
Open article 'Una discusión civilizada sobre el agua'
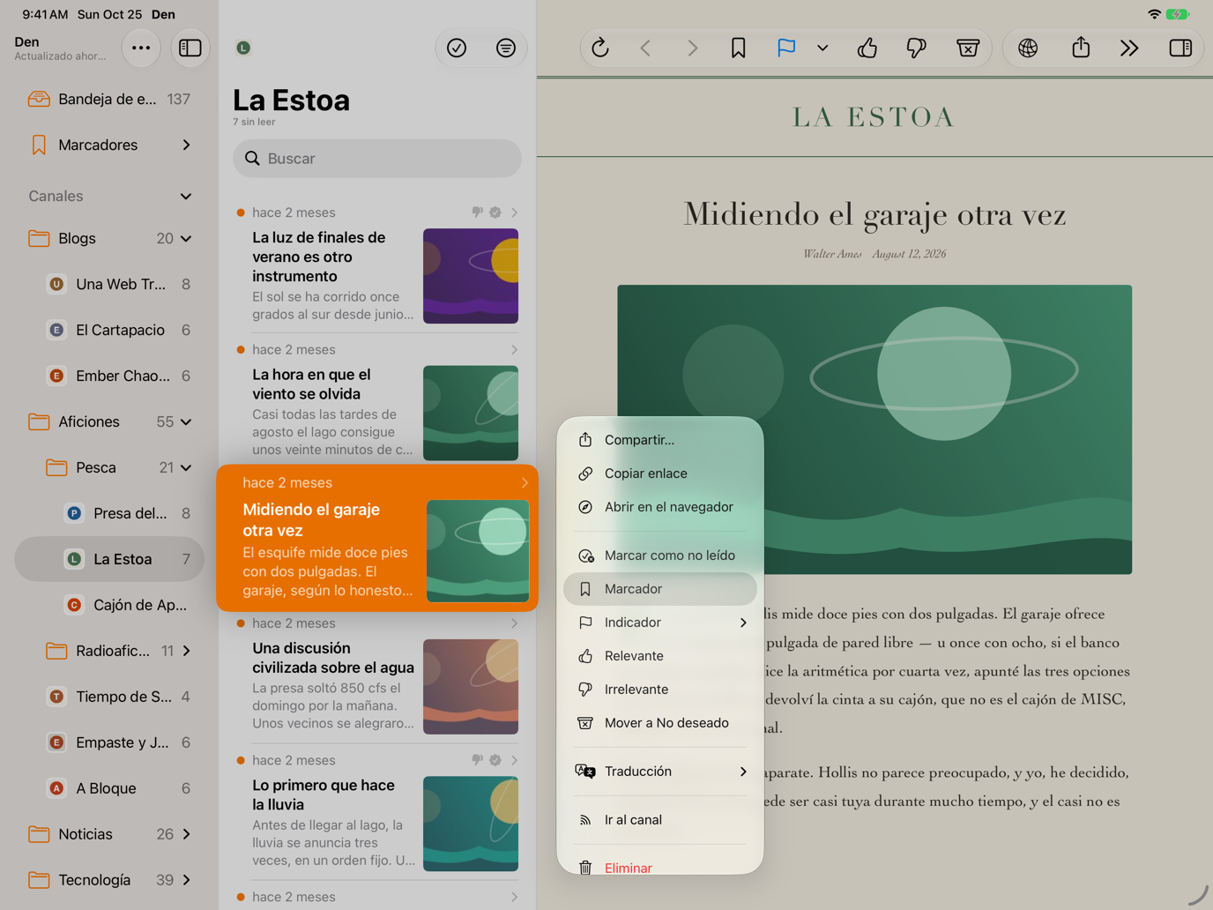click(377, 675)
